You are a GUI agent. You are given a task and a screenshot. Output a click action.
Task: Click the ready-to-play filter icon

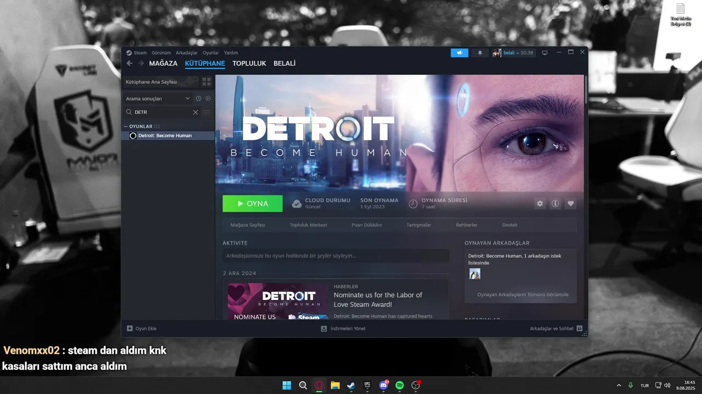point(208,99)
